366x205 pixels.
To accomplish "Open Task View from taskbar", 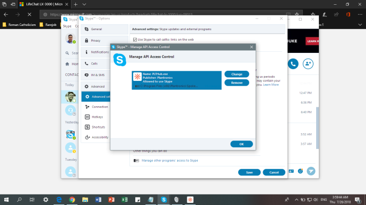I will click(x=32, y=200).
